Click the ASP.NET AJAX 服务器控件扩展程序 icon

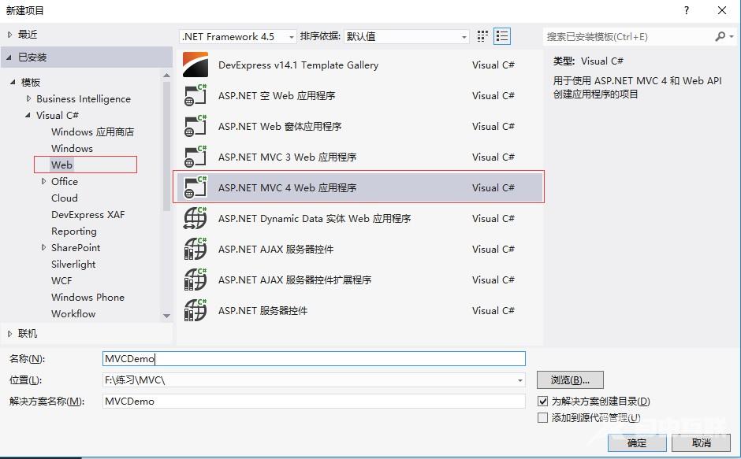[x=195, y=279]
